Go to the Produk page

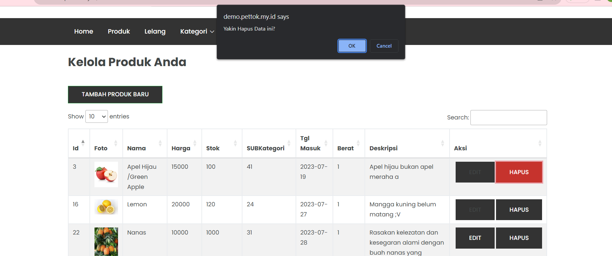119,32
